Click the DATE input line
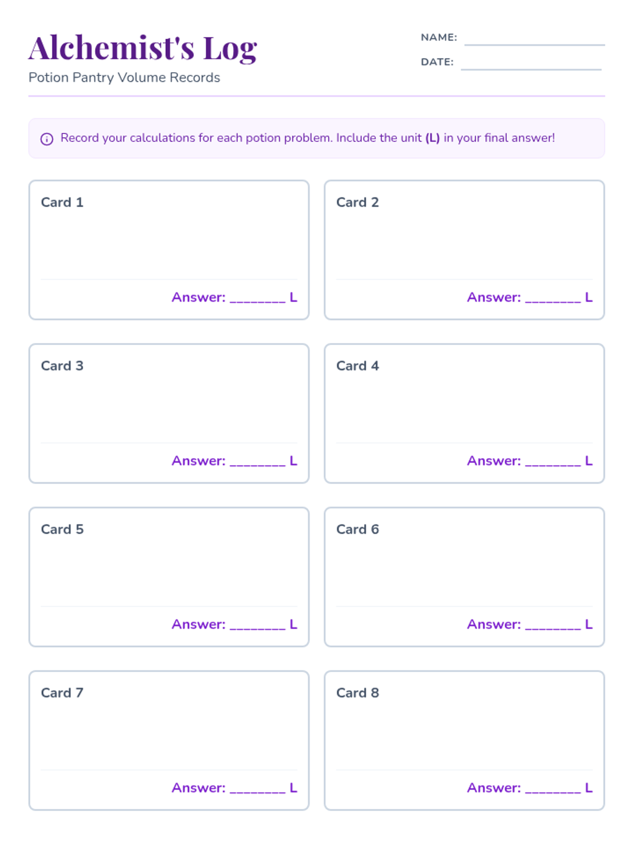Image resolution: width=633 pixels, height=844 pixels. coord(531,63)
